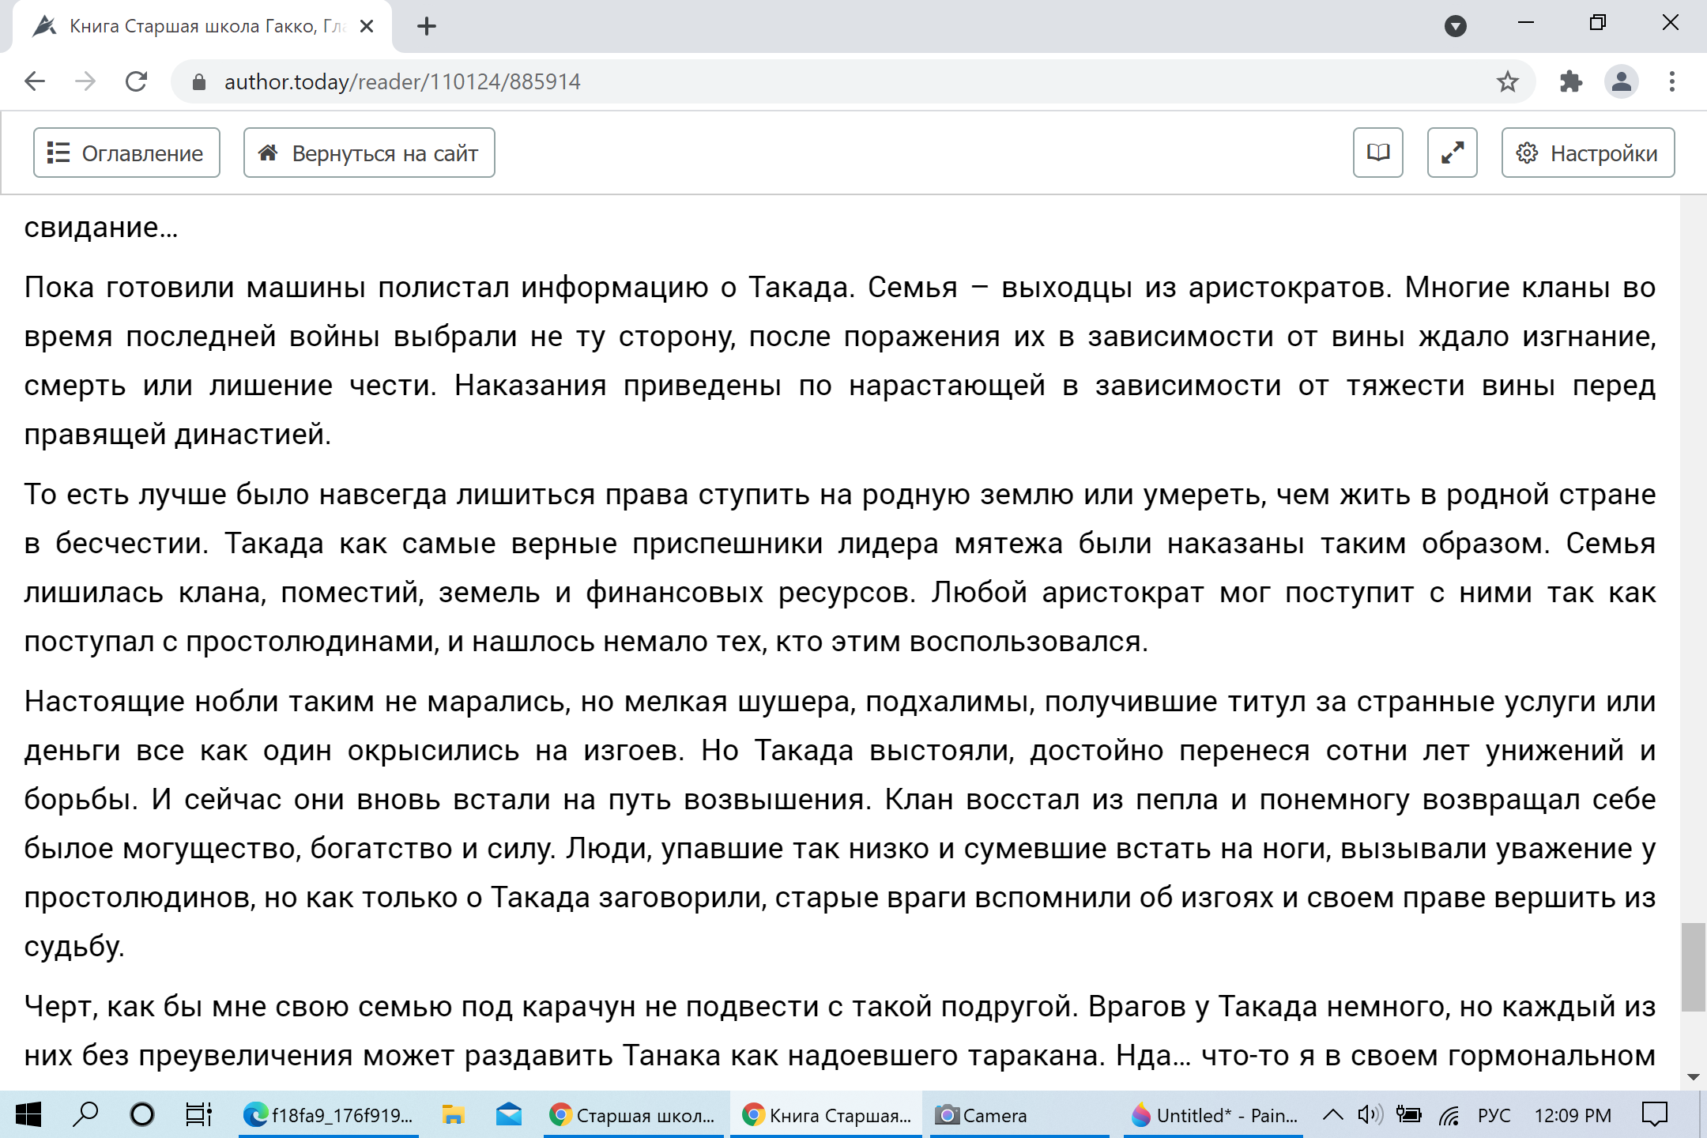
Task: Toggle fullscreen with the expand arrows icon
Action: point(1452,153)
